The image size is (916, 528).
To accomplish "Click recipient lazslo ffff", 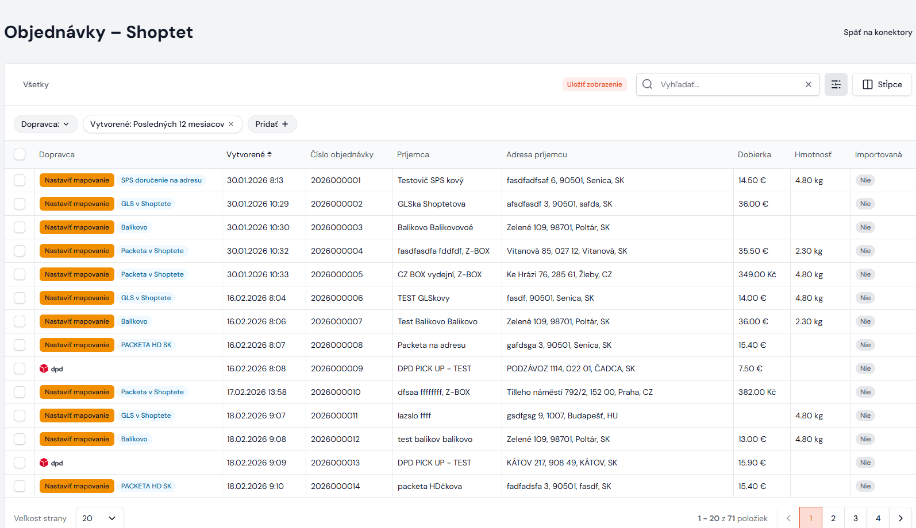I will [x=414, y=416].
